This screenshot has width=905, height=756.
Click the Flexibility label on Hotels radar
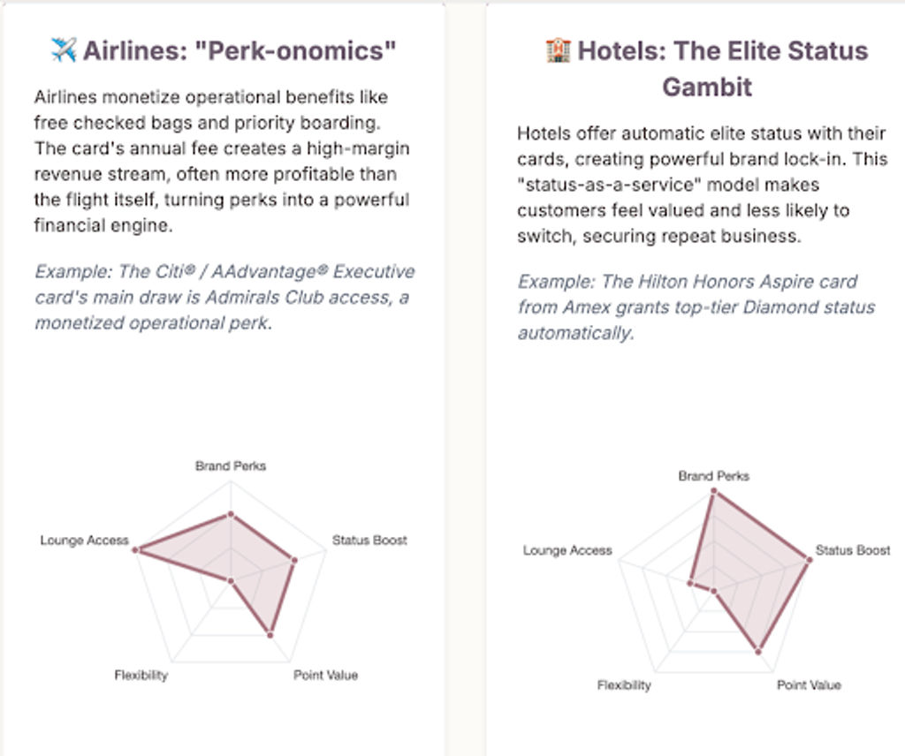point(624,685)
